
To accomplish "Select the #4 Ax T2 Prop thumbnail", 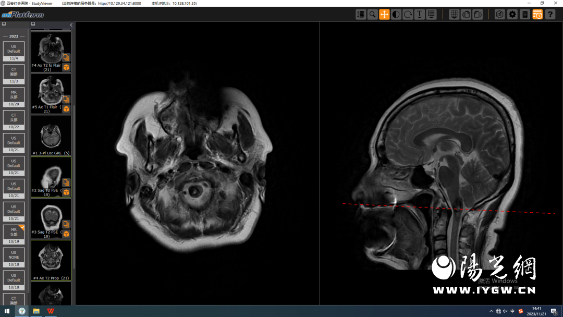I will tap(51, 260).
